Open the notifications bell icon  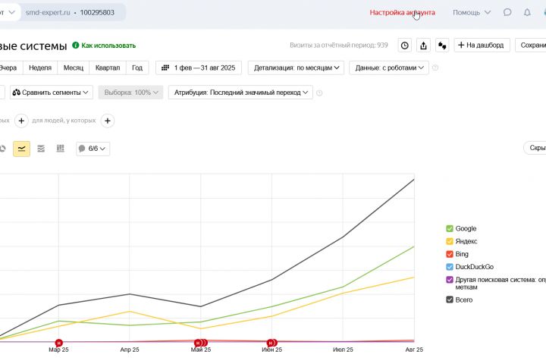[x=527, y=13]
